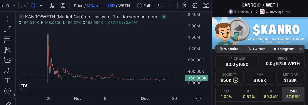
Task: Switch chart to MCap view
Action: point(92,5)
